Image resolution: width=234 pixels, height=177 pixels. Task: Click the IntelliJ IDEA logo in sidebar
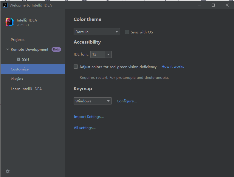click(10, 22)
